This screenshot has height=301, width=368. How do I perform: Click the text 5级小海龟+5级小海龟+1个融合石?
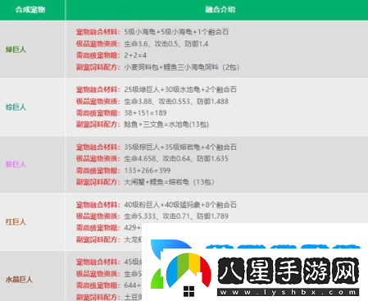click(176, 32)
